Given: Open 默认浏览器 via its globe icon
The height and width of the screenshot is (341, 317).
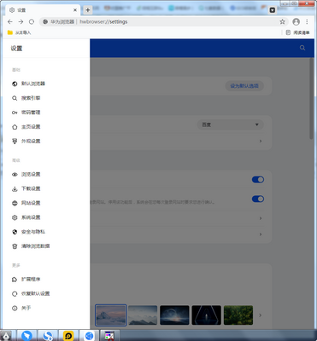Looking at the screenshot, I should tap(15, 84).
